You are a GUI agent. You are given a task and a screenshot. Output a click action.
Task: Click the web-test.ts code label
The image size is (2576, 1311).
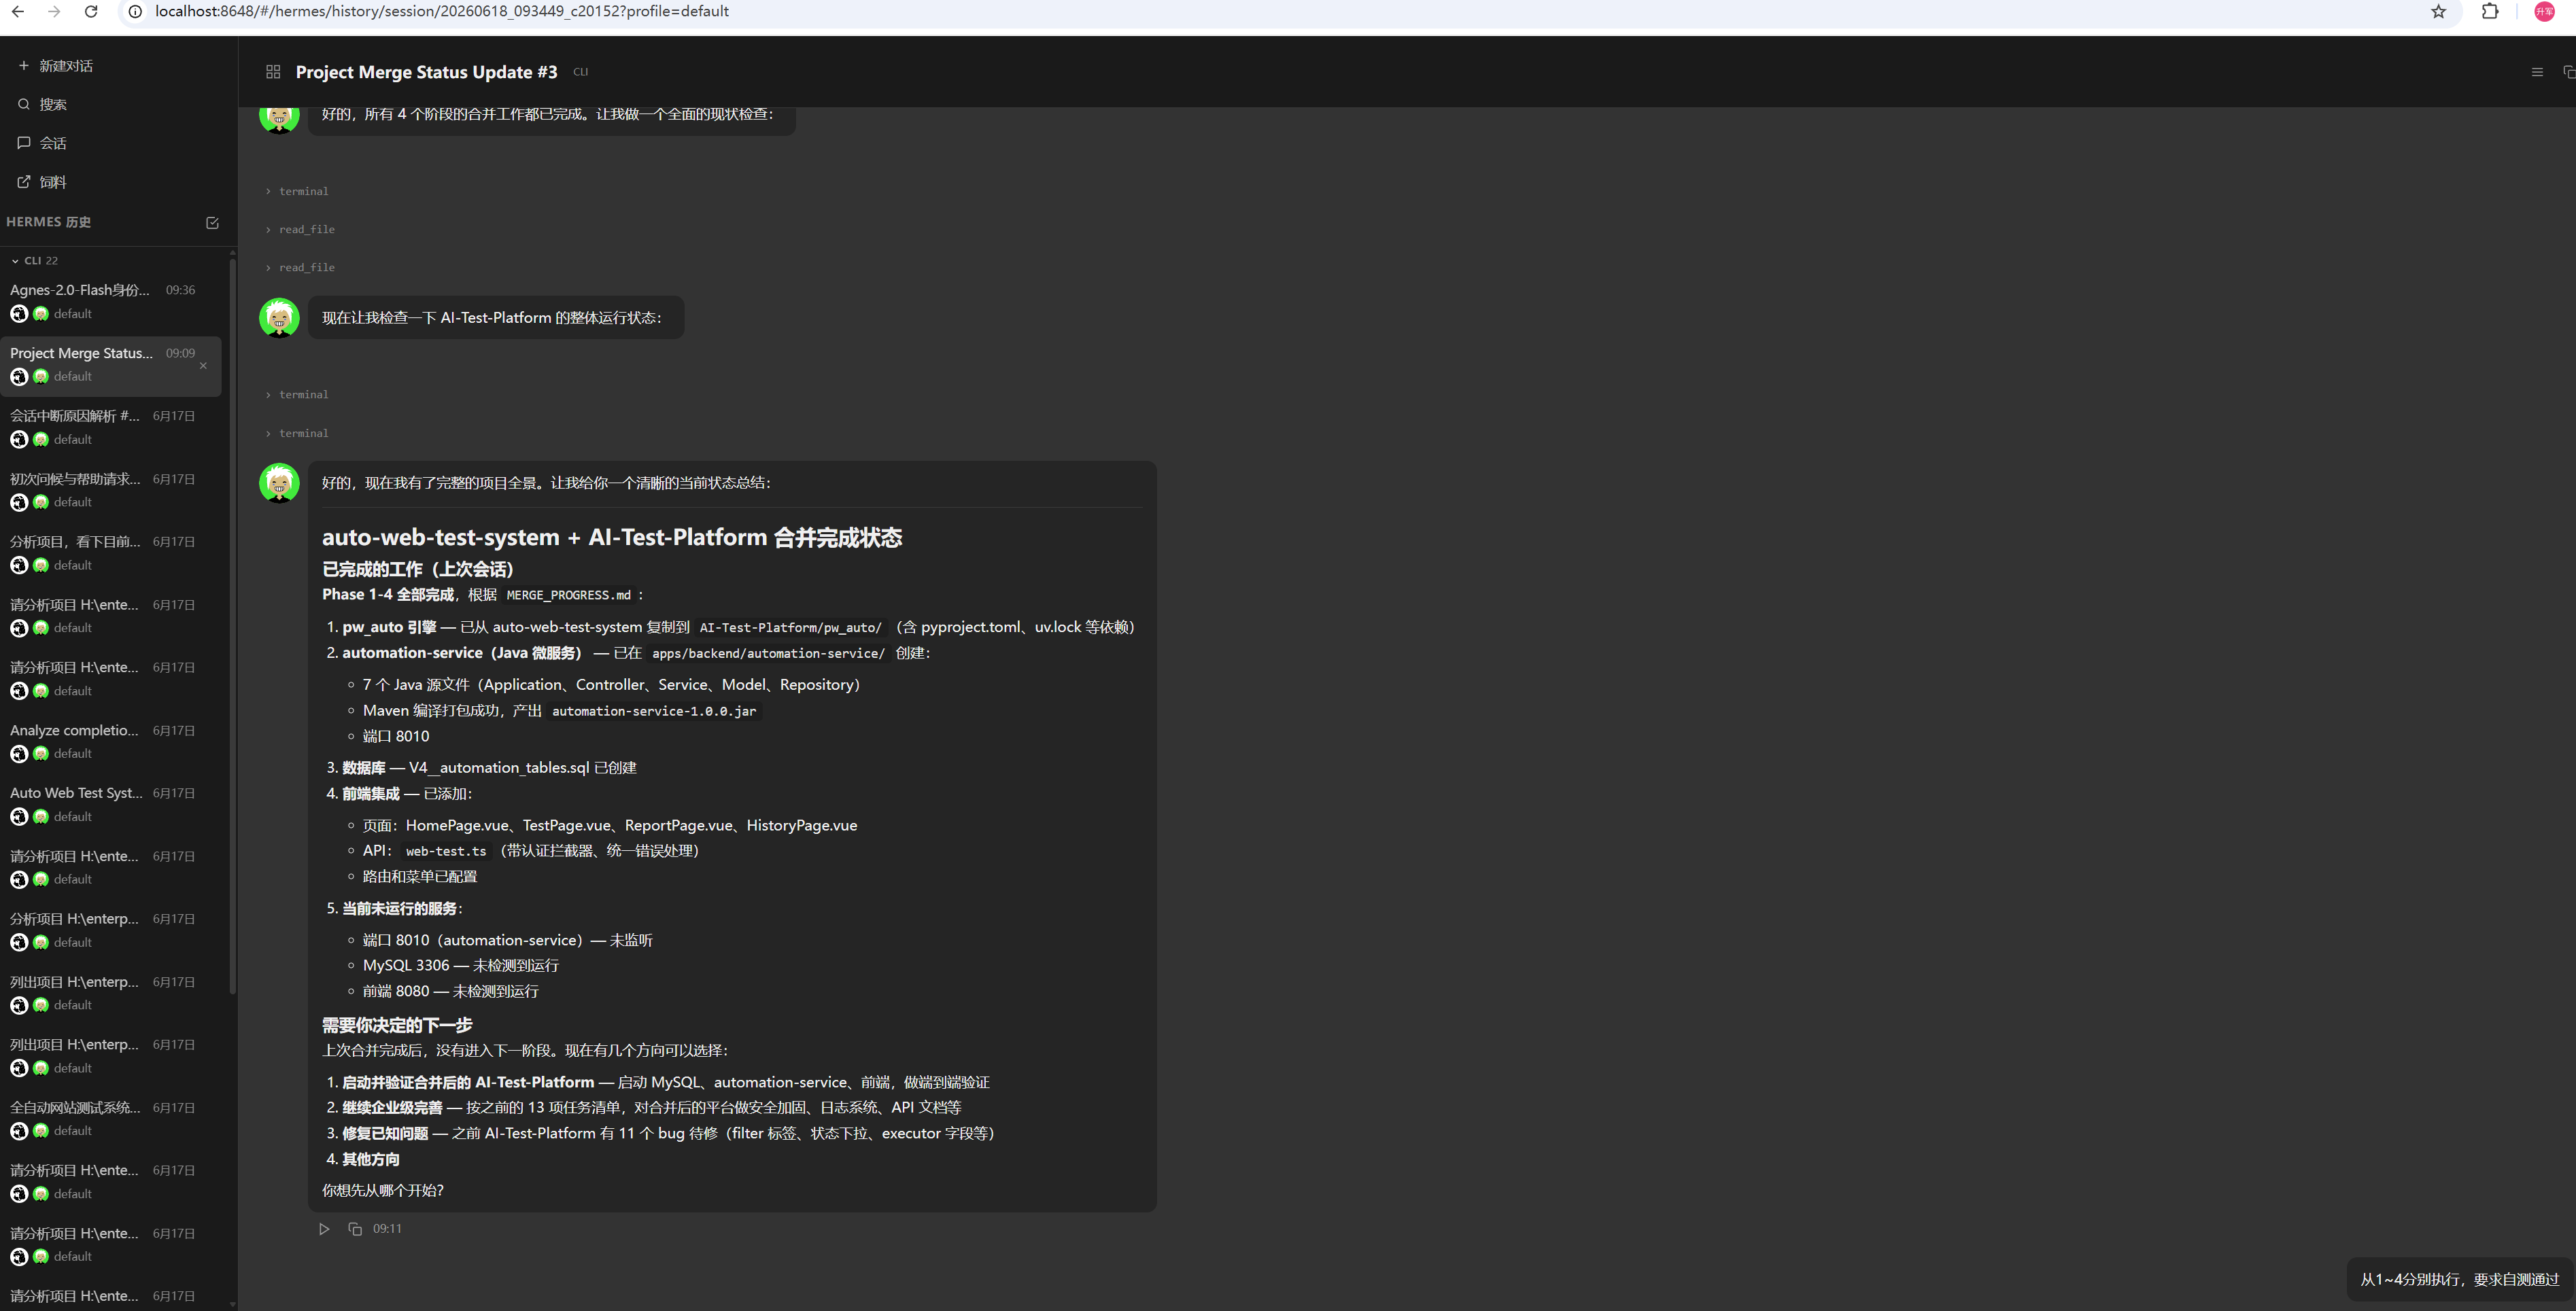pos(446,851)
